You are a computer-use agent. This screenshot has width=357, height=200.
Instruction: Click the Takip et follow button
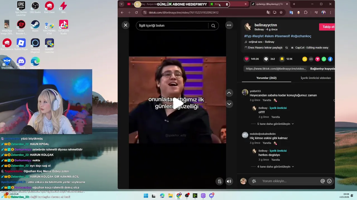tap(327, 27)
